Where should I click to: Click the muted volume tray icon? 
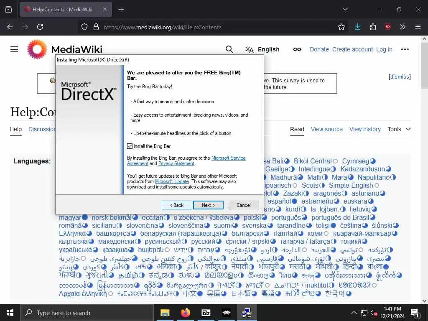point(374,313)
